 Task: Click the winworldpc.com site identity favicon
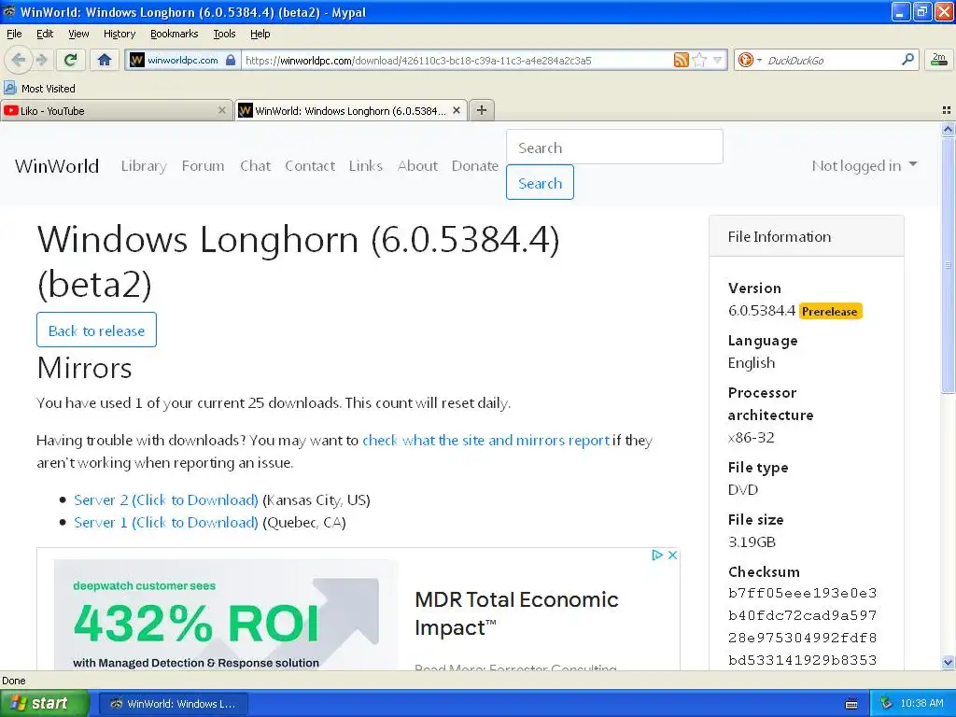(x=137, y=60)
